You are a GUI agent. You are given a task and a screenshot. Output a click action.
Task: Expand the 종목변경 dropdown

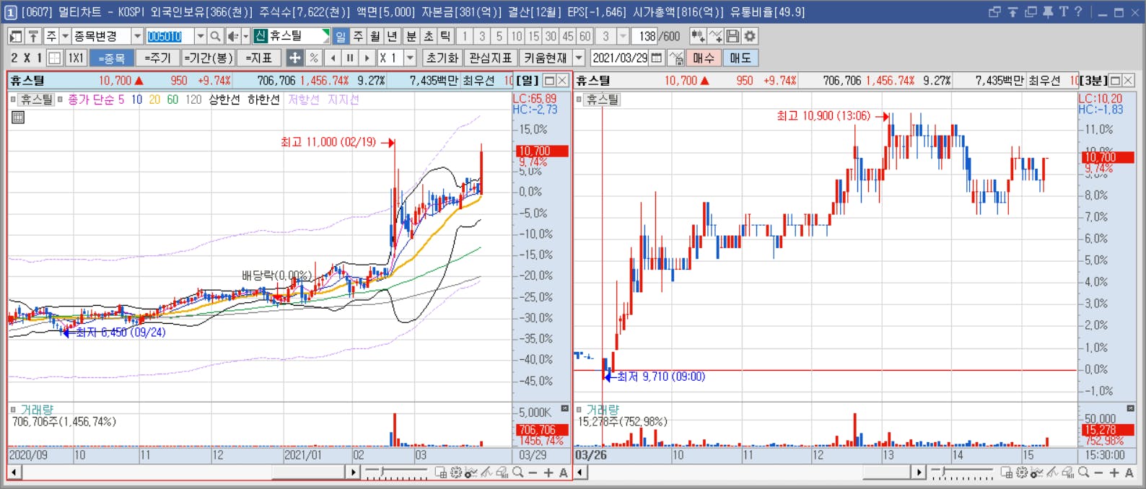click(137, 36)
